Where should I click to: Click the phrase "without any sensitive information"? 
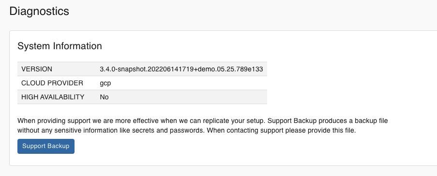tap(59, 131)
